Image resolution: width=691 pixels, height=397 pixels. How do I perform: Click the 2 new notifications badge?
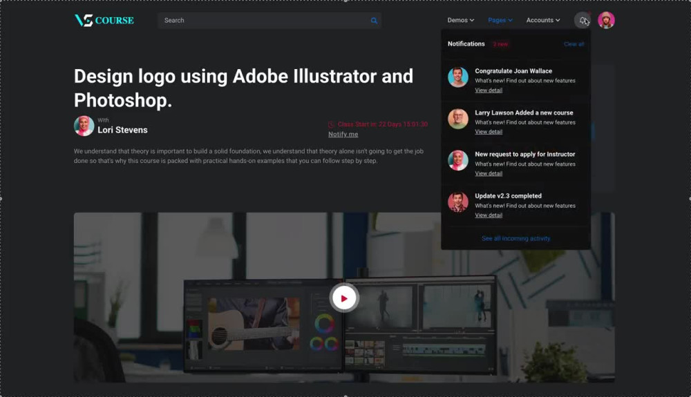pos(500,44)
